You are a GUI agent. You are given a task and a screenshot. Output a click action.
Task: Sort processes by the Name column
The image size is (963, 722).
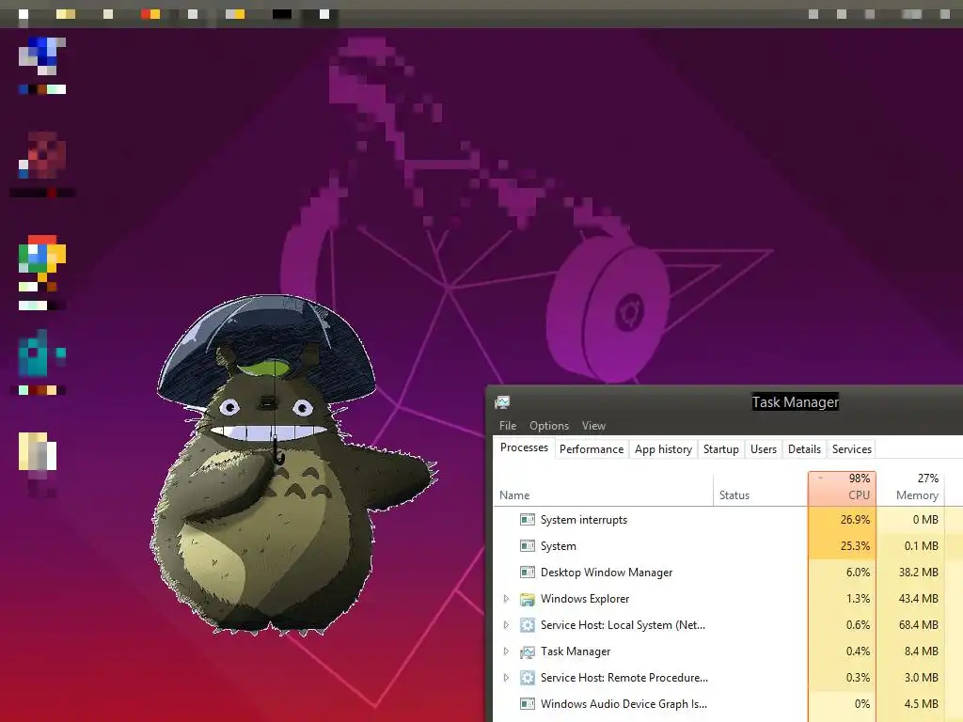pyautogui.click(x=603, y=489)
